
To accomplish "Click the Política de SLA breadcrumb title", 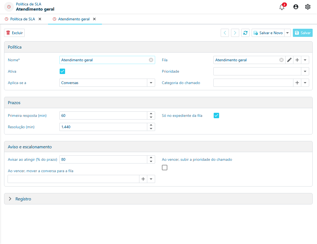I will (x=28, y=4).
